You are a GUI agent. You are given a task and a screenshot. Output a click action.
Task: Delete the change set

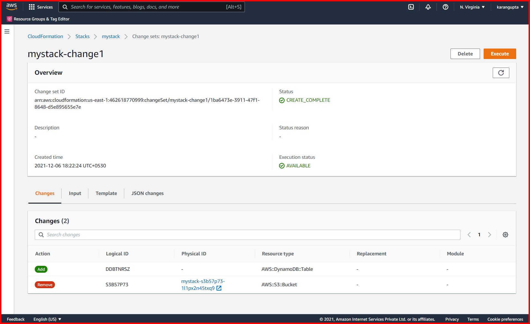pyautogui.click(x=465, y=53)
